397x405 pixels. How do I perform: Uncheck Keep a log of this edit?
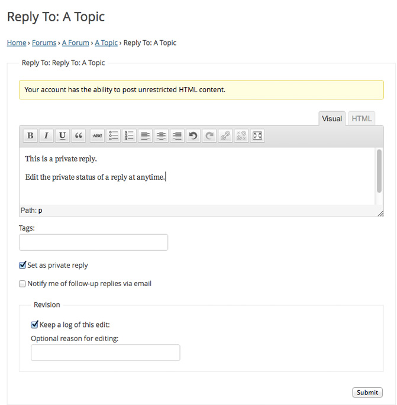[35, 325]
